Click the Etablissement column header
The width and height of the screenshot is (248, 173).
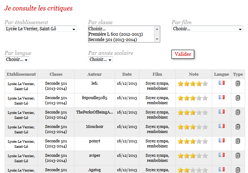click(x=21, y=74)
